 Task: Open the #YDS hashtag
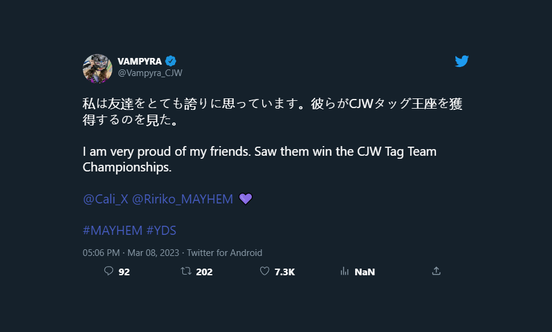tap(161, 230)
